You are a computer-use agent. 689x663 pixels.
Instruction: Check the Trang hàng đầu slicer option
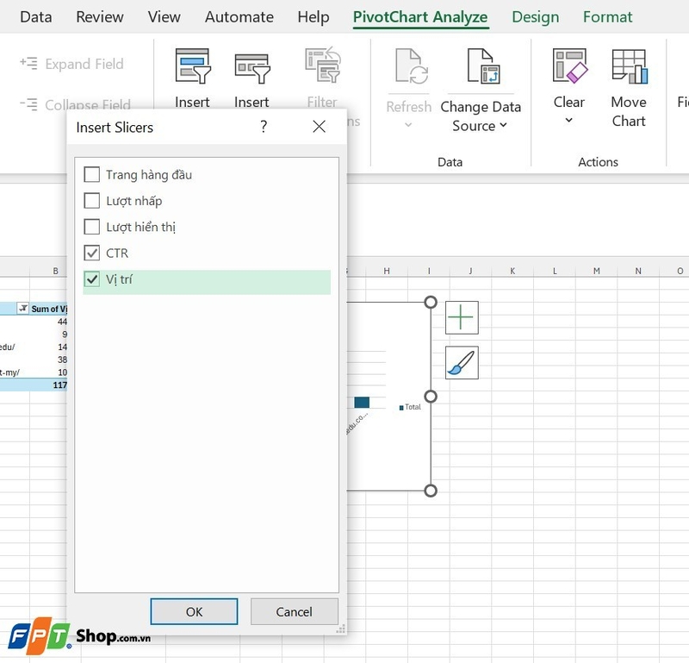[x=90, y=174]
